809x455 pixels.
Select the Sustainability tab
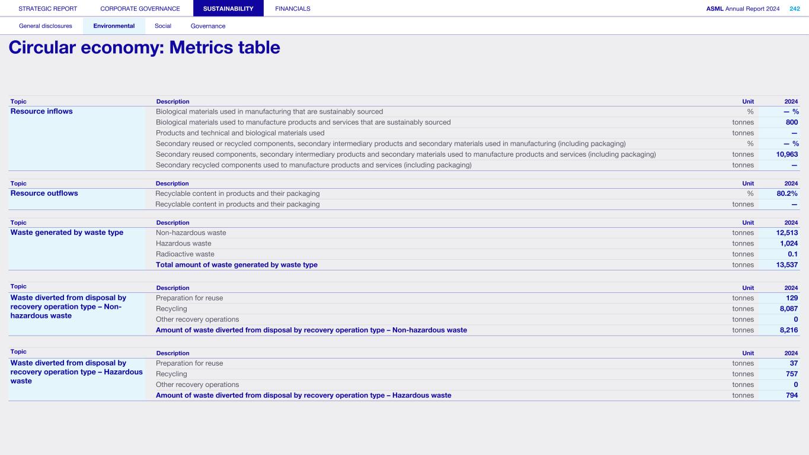228,9
